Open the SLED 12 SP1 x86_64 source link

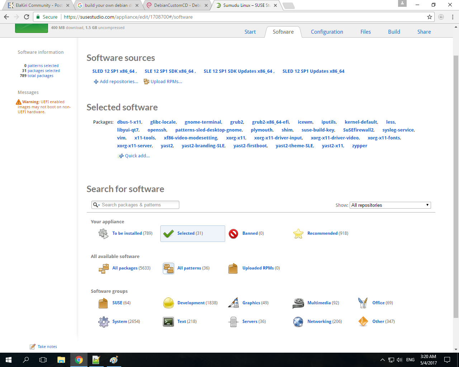click(x=113, y=71)
